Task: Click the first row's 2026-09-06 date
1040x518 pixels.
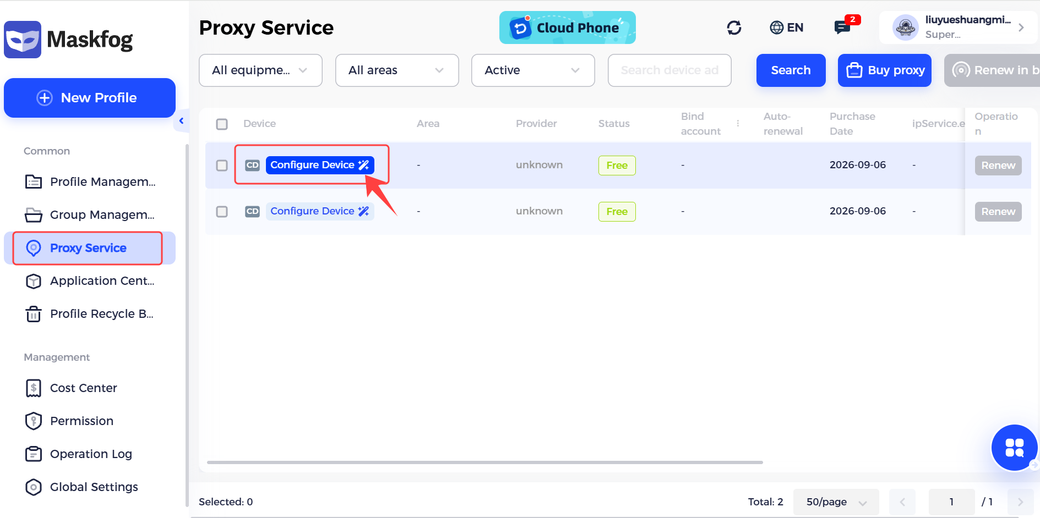Action: (858, 165)
